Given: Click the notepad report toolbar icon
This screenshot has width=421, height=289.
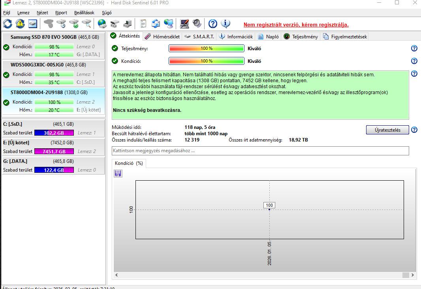Looking at the screenshot, I should 143,24.
